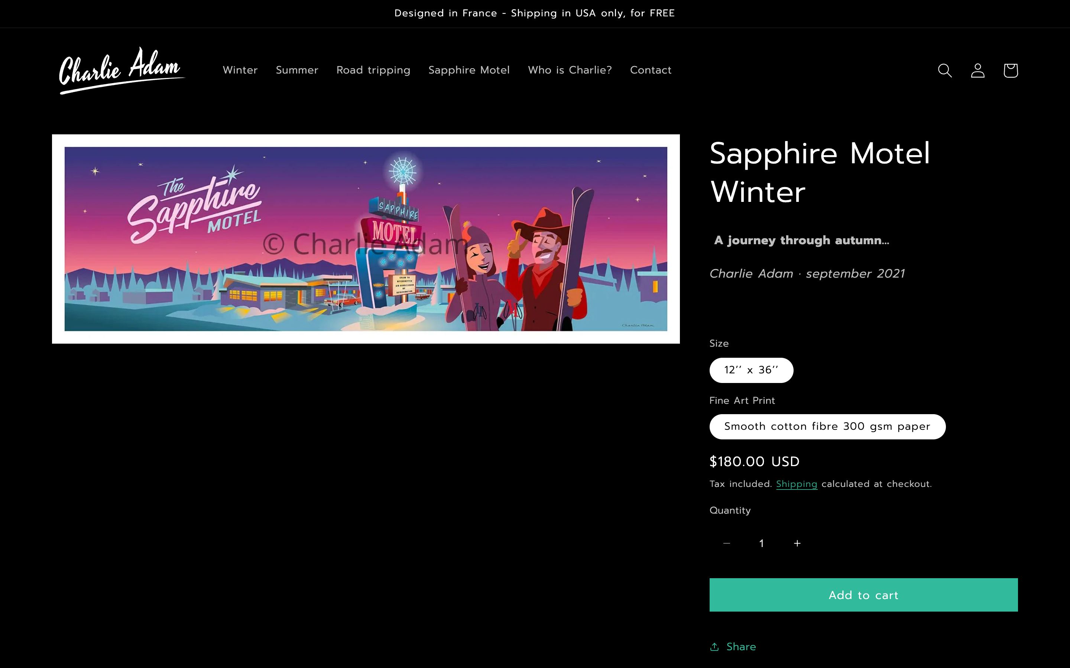Open the Contact page
This screenshot has width=1070, height=668.
(651, 70)
